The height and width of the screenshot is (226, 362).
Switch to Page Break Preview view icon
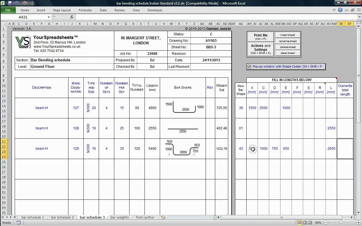pyautogui.click(x=310, y=223)
